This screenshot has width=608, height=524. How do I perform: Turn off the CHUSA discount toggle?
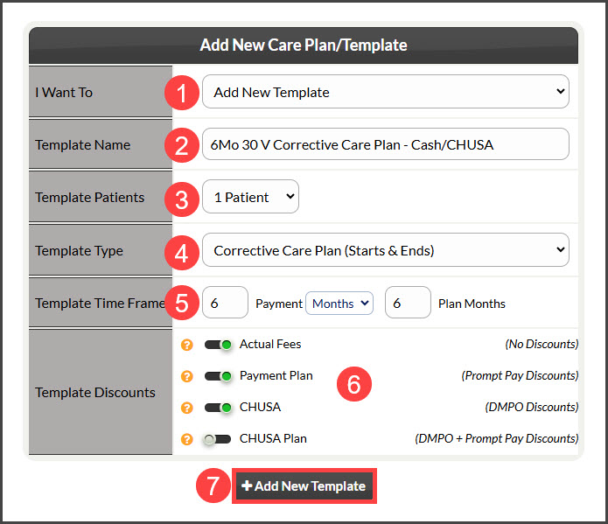(x=218, y=408)
